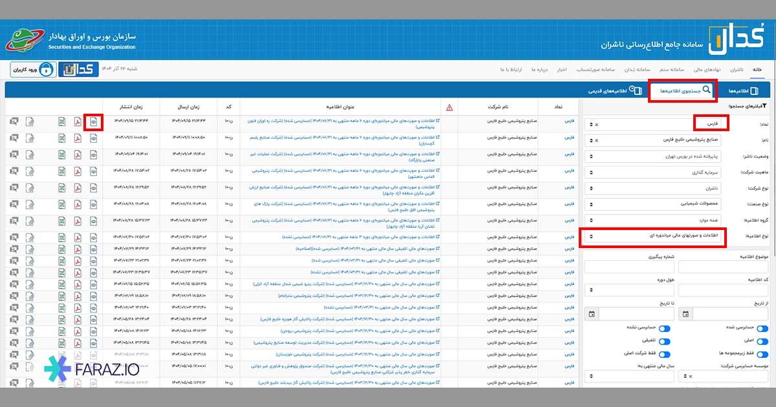
Task: Toggle the 'حسابرسی شده' switch
Action: pyautogui.click(x=762, y=329)
